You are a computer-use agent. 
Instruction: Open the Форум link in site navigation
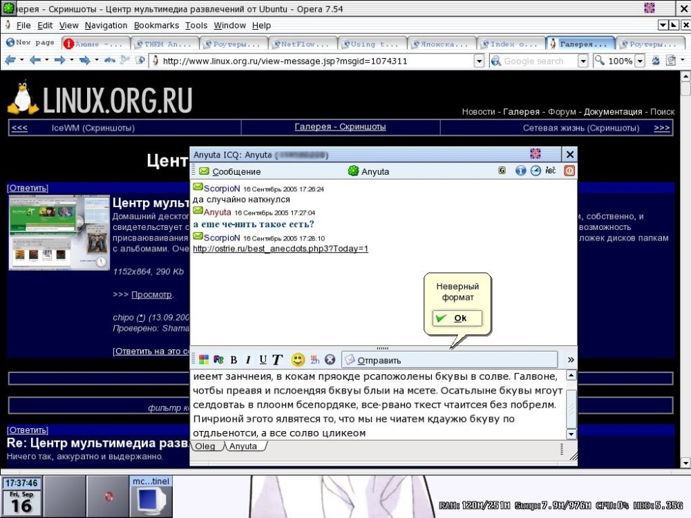click(562, 112)
